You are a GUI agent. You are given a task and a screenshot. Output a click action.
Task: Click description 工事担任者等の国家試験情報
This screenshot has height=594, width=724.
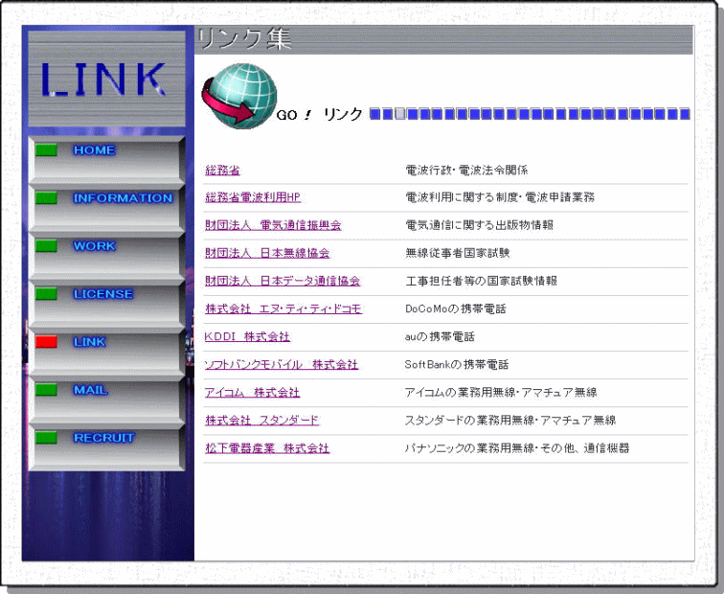(x=481, y=281)
